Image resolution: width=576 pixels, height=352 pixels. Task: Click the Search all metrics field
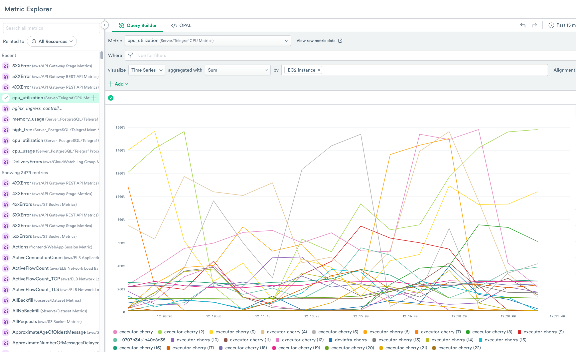click(51, 28)
